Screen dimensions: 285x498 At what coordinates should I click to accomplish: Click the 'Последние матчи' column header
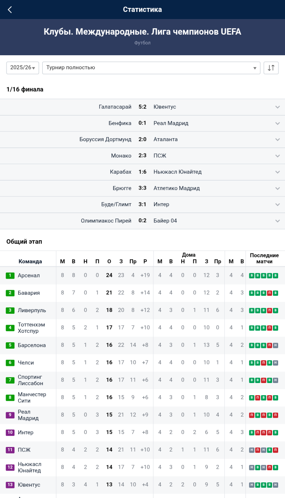pyautogui.click(x=264, y=258)
